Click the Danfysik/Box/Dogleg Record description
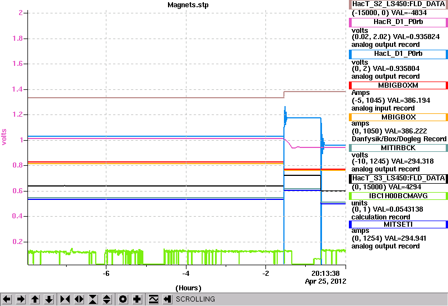 click(x=399, y=139)
